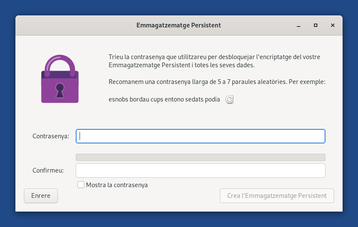The height and width of the screenshot is (227, 358).
Task: Click the example passphrase starting with "esnobs bordau"
Action: pyautogui.click(x=164, y=99)
